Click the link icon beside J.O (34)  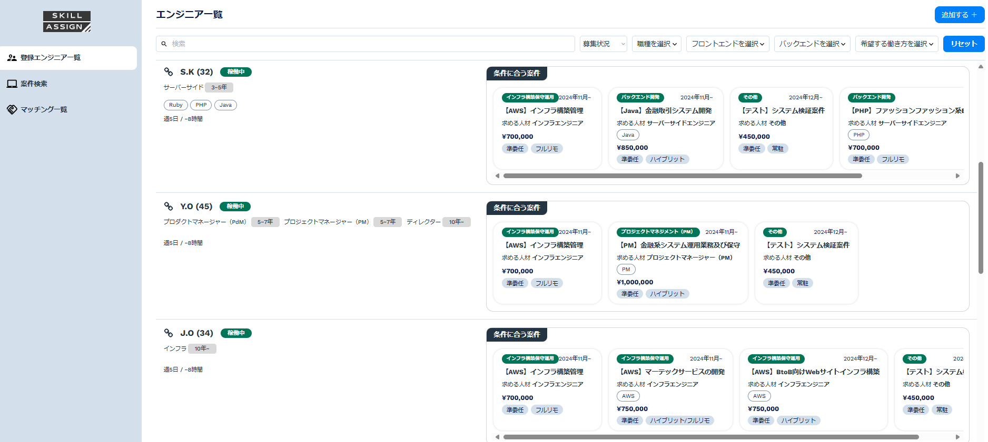coord(169,333)
